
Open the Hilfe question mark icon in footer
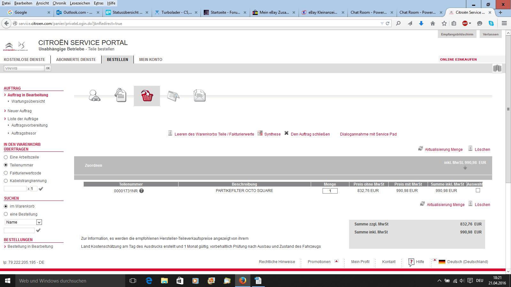pyautogui.click(x=411, y=262)
